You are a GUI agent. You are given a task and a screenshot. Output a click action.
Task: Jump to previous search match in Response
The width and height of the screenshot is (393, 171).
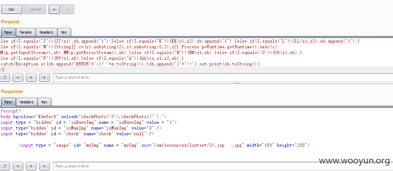pos(18,166)
